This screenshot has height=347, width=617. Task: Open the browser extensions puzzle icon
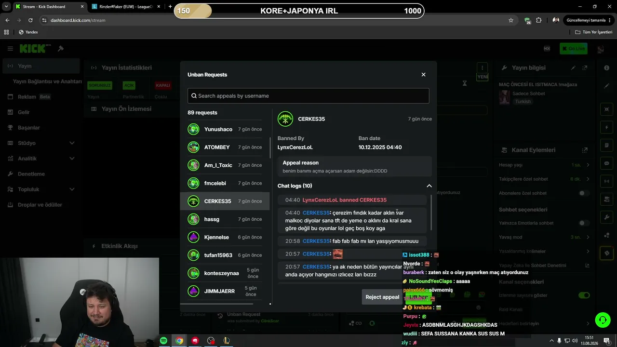pos(539,20)
